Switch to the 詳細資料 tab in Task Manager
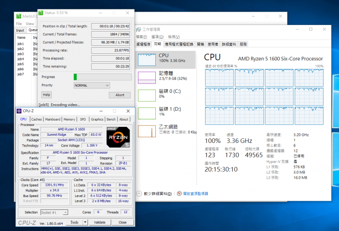Image resolution: width=339 pixels, height=231 pixels. pos(229,44)
